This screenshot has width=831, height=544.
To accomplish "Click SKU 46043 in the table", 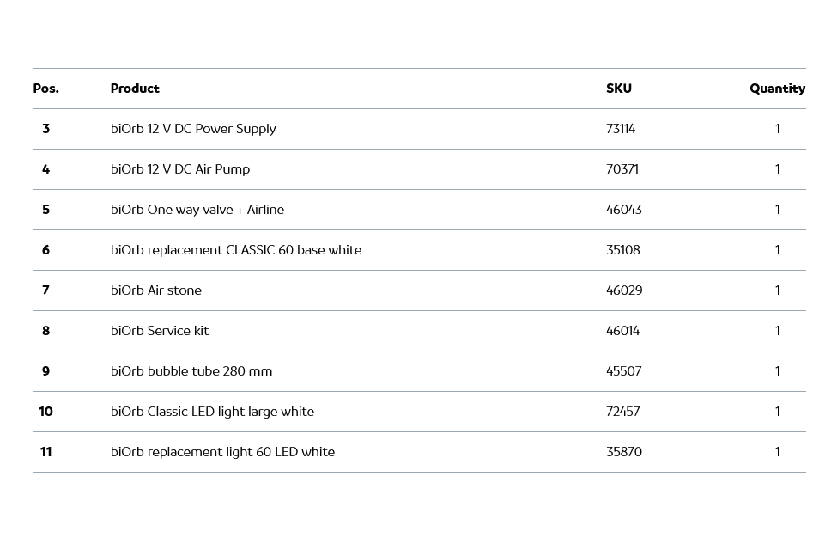I will coord(624,210).
